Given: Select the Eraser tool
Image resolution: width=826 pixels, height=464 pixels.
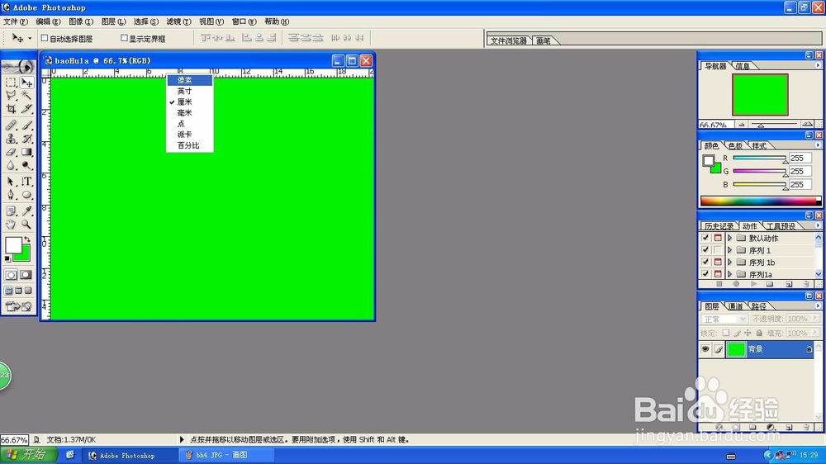Looking at the screenshot, I should click(x=11, y=152).
